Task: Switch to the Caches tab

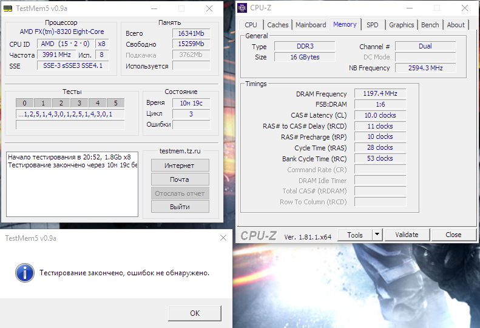Action: (278, 25)
